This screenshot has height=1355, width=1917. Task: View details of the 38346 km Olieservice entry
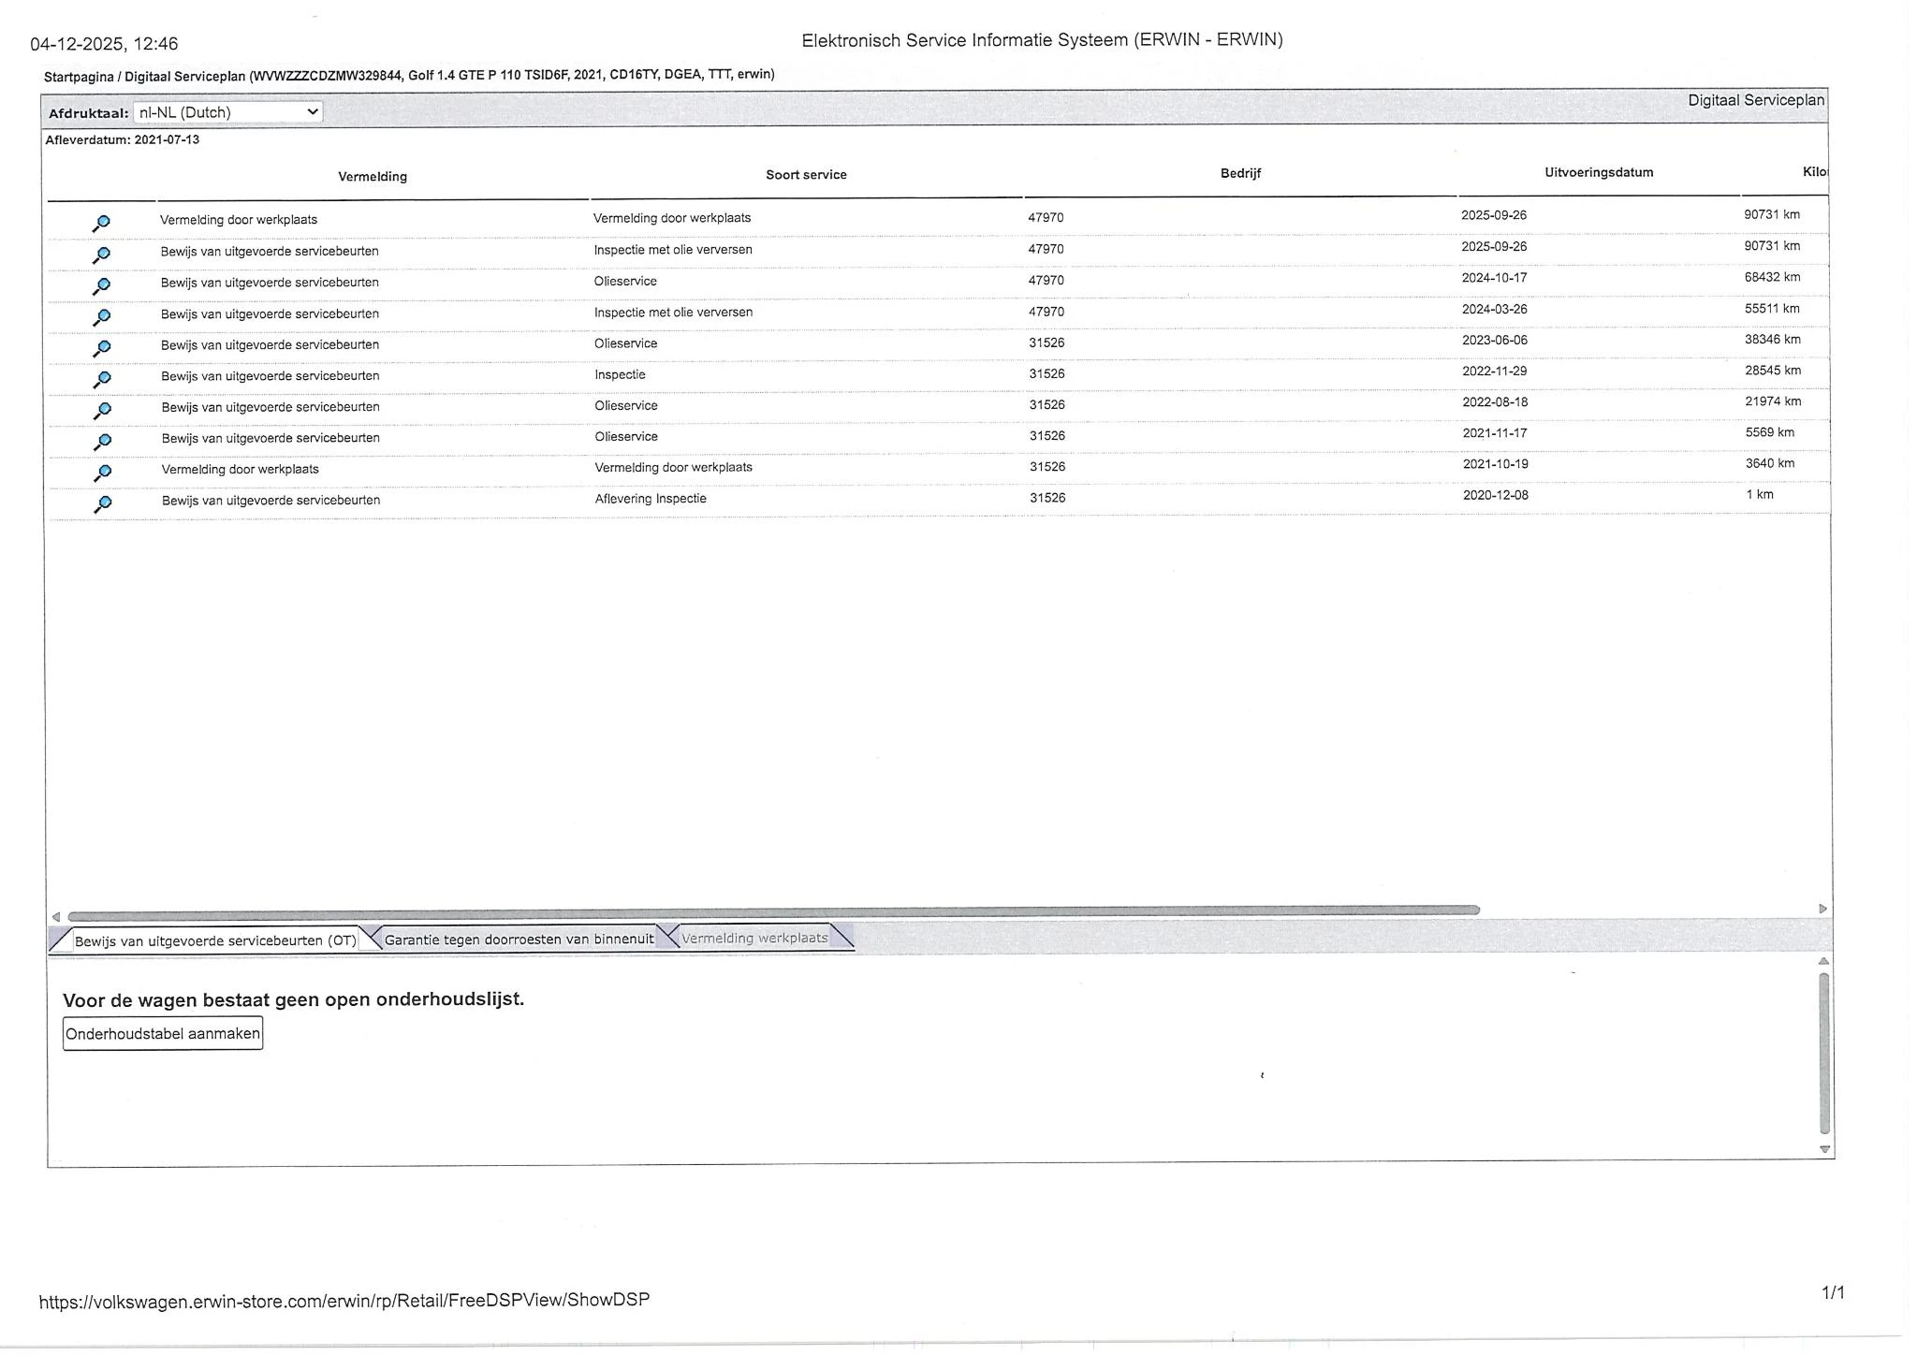pos(101,348)
